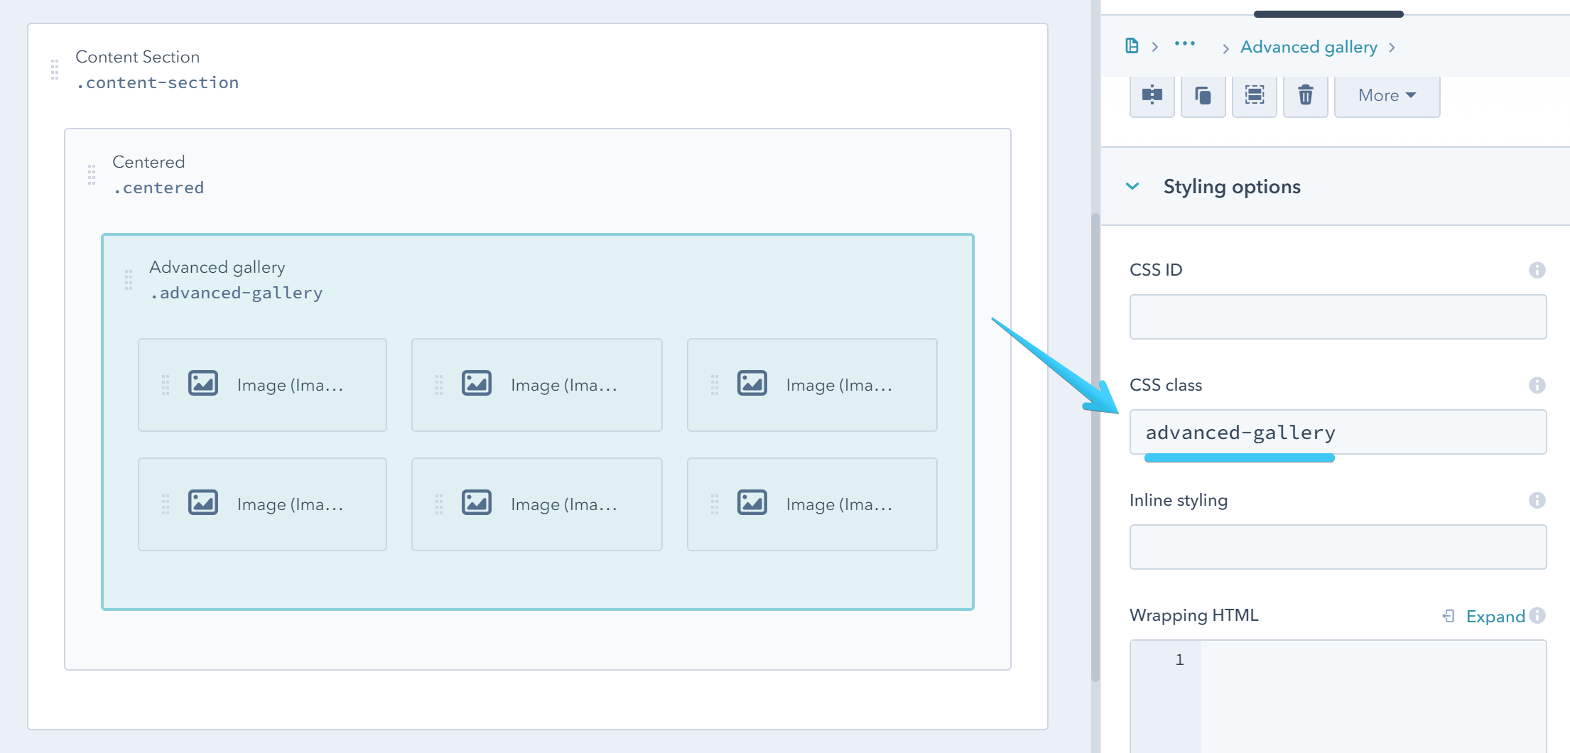Click the Wrapping HTML code icon
This screenshot has width=1570, height=753.
(x=1448, y=616)
